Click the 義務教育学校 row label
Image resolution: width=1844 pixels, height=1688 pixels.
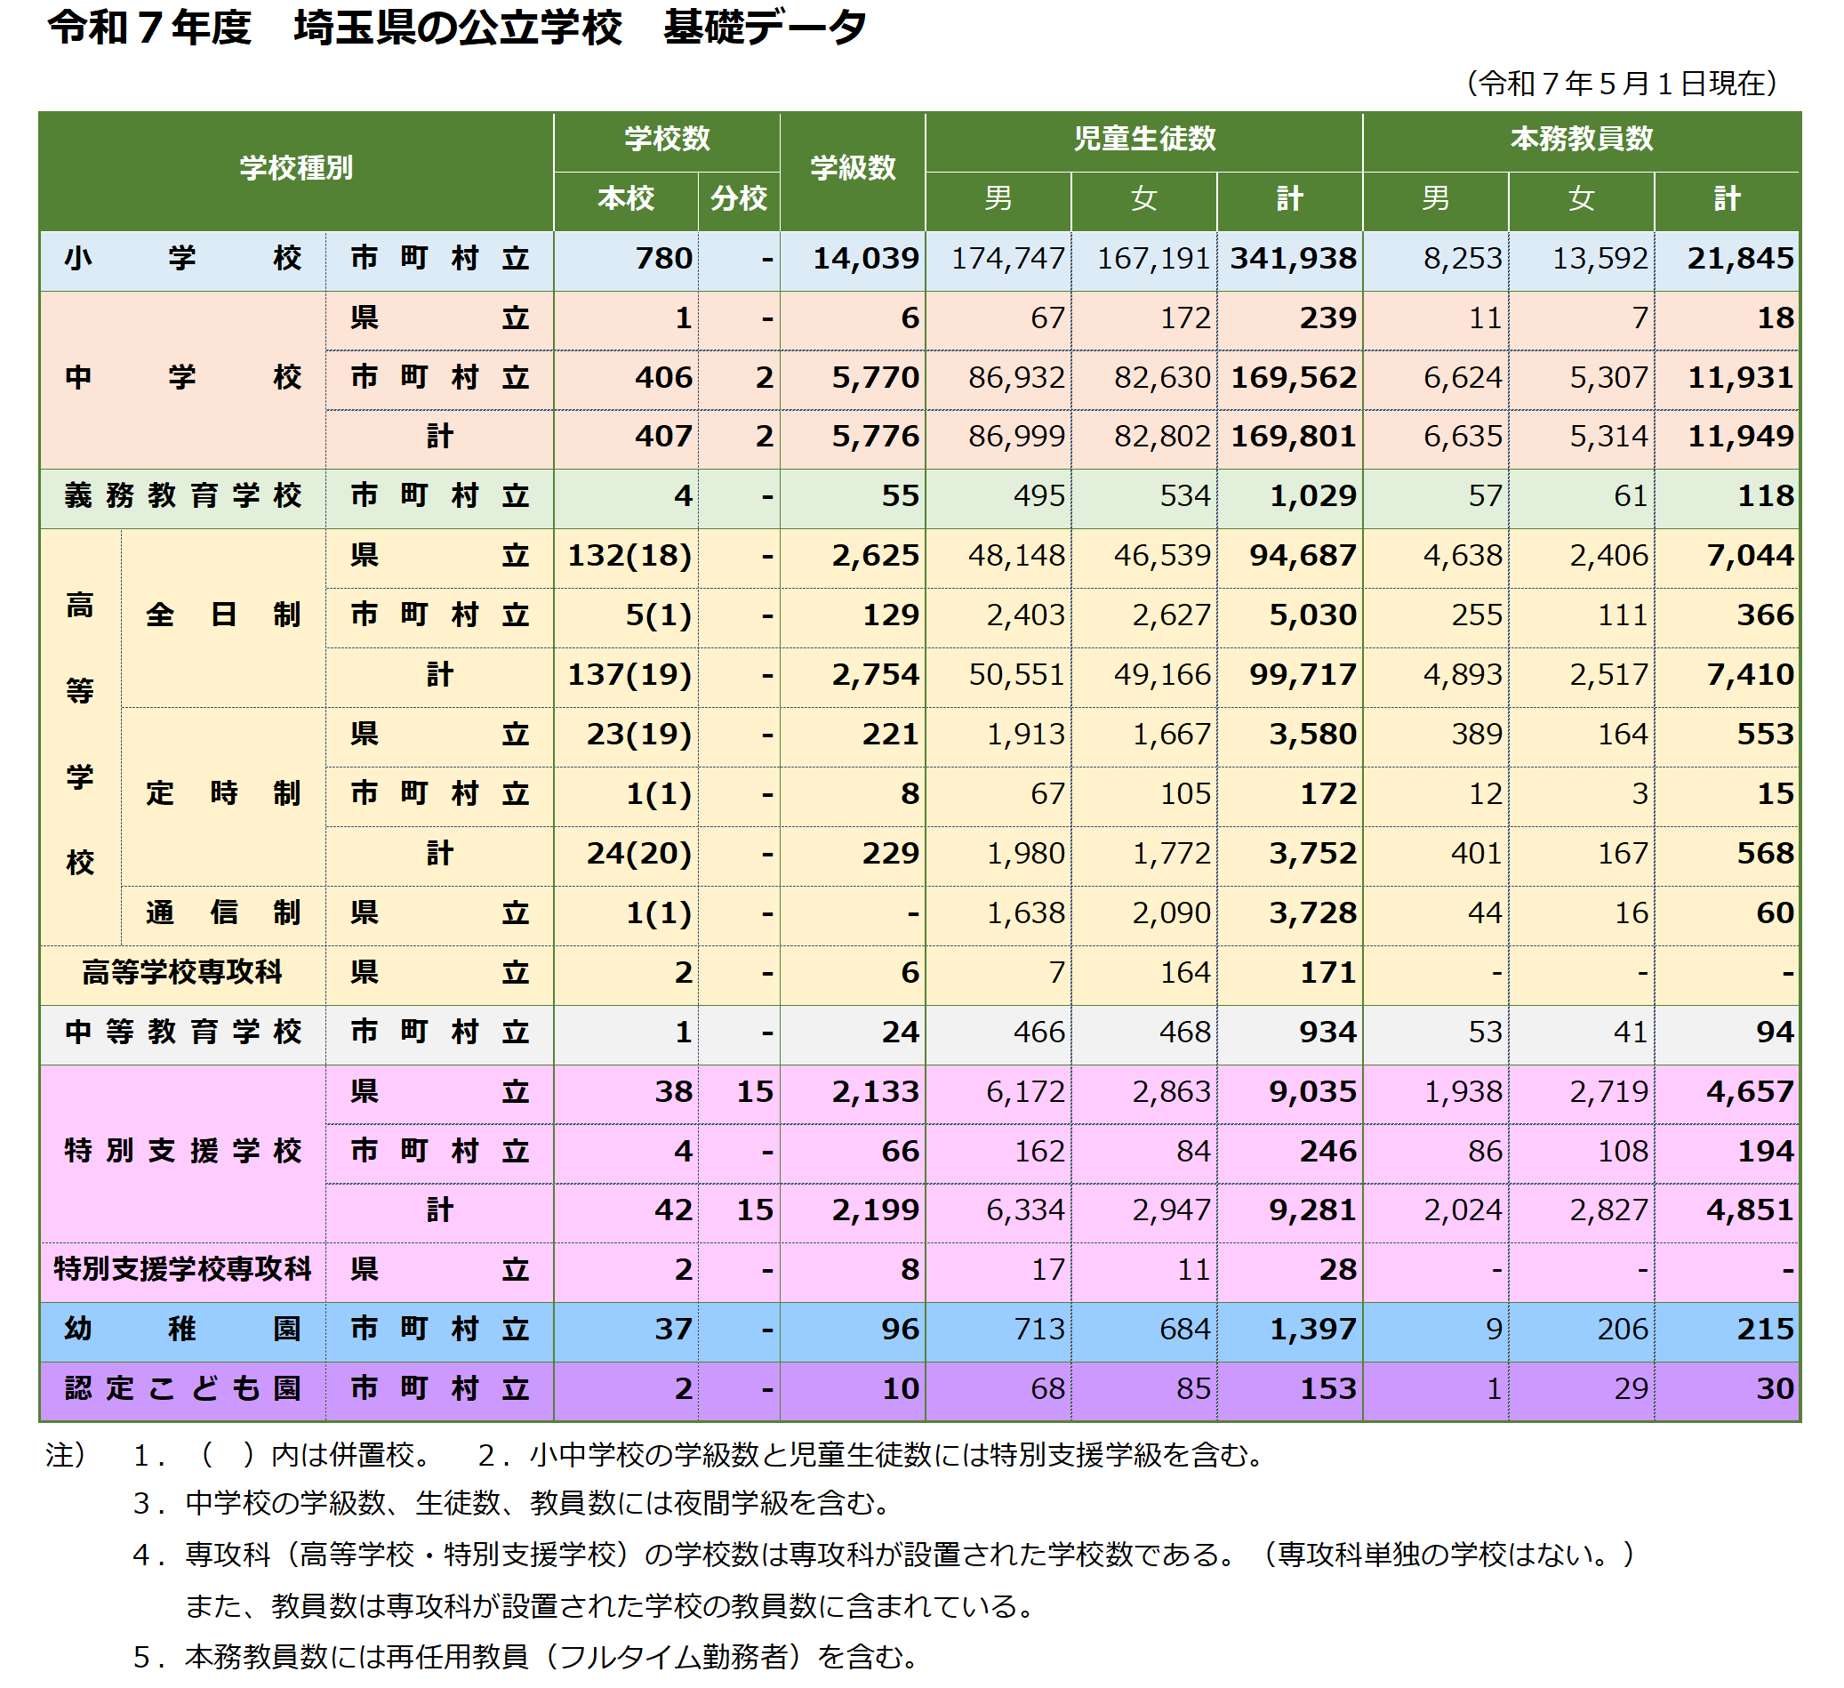183,497
